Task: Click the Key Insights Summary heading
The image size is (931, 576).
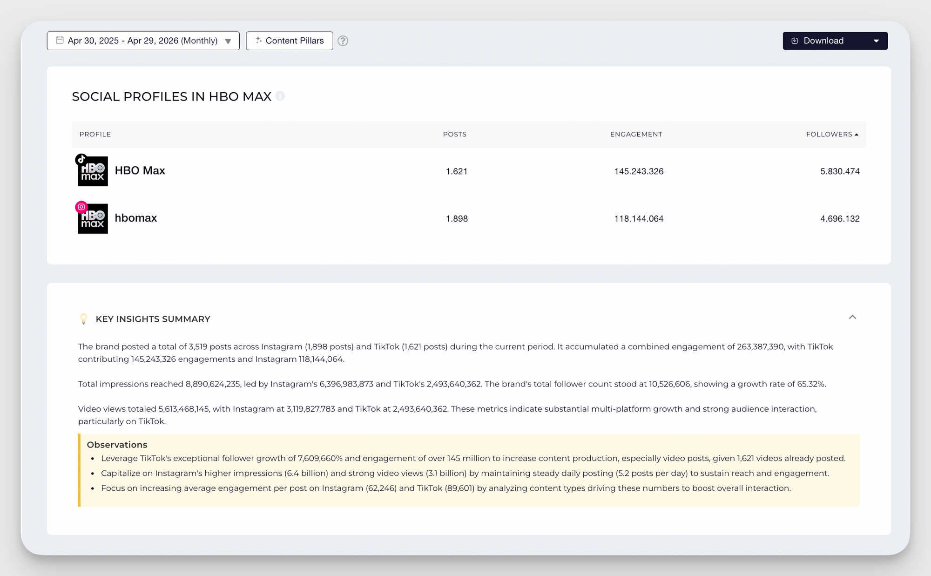Action: click(x=153, y=319)
